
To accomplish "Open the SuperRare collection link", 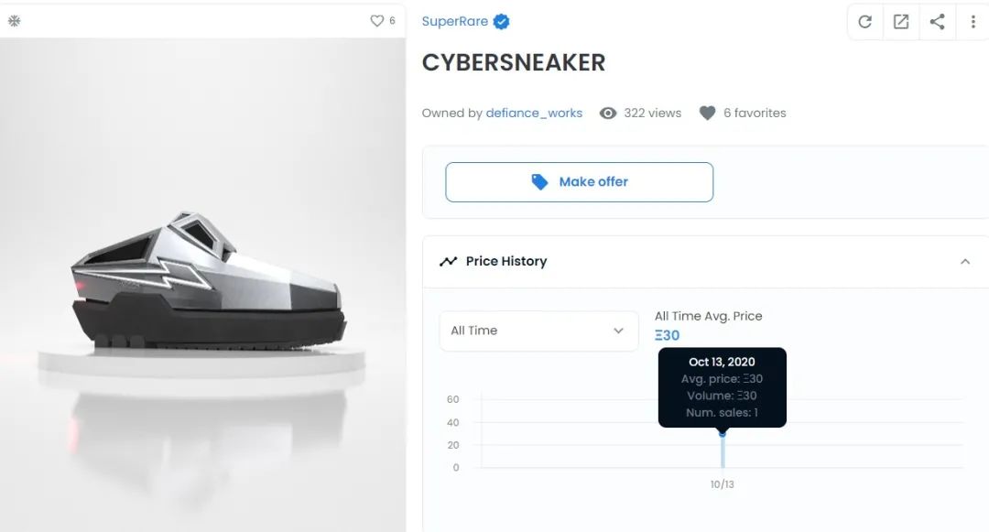I will click(x=454, y=21).
